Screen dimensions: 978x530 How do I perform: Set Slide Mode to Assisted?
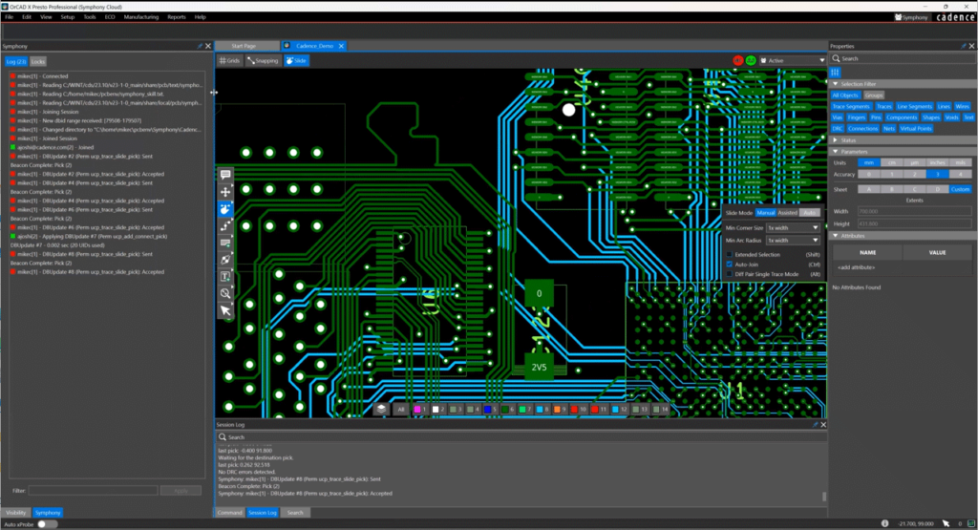[x=787, y=213]
